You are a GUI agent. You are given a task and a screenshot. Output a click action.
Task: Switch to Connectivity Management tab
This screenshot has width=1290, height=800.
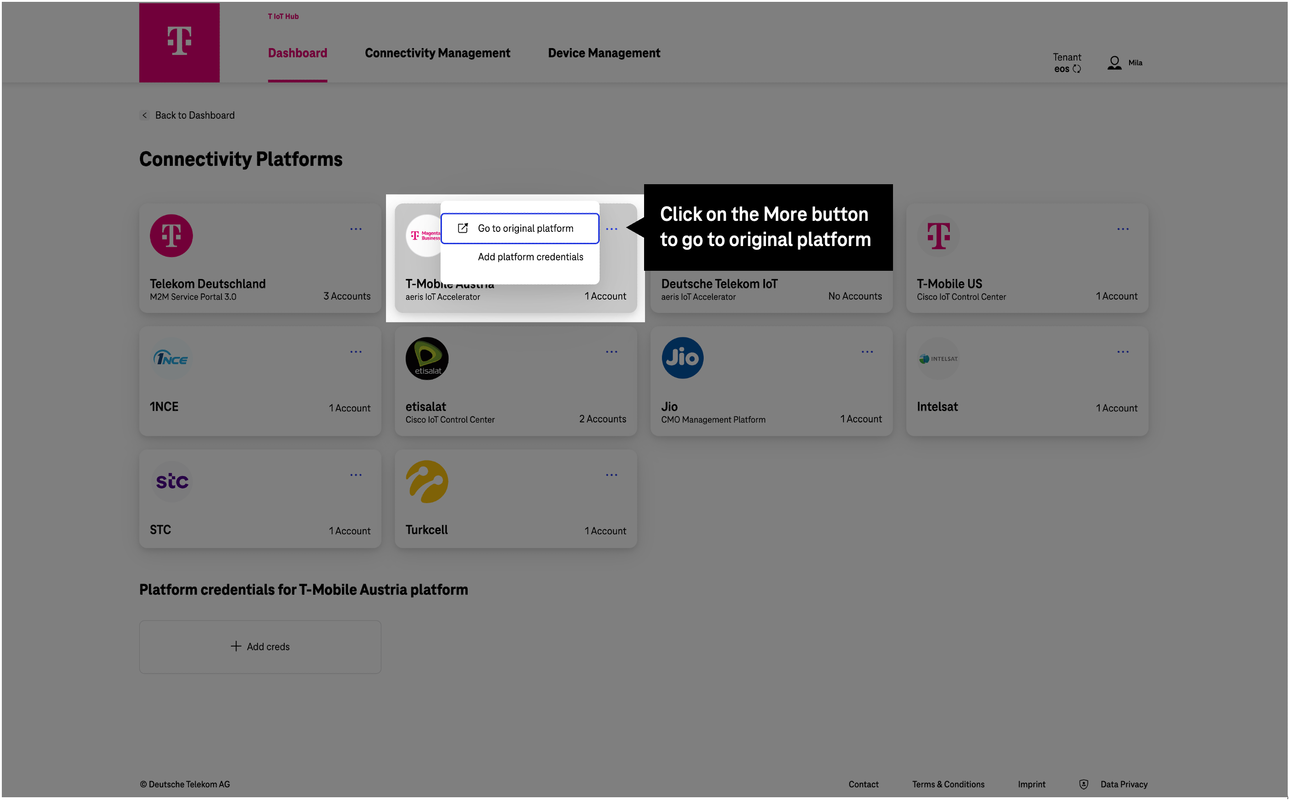point(437,53)
